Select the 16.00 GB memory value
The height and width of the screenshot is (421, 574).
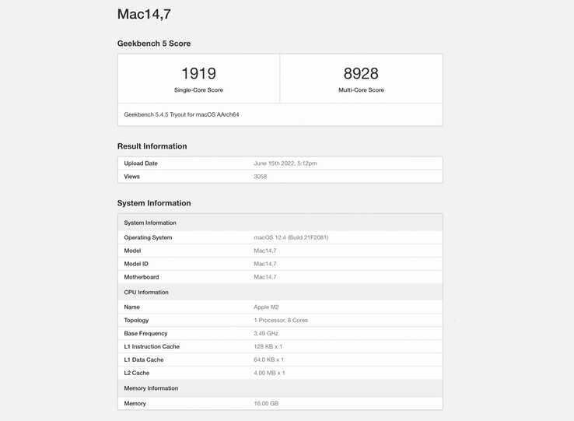pos(266,403)
